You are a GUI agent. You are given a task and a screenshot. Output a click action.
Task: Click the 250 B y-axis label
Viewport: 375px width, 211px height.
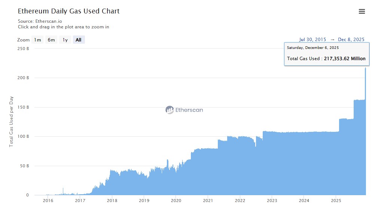23,49
